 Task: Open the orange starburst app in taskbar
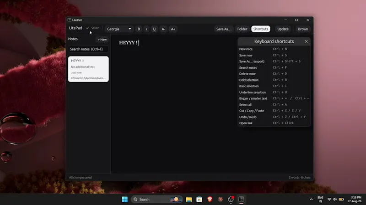tap(220, 200)
